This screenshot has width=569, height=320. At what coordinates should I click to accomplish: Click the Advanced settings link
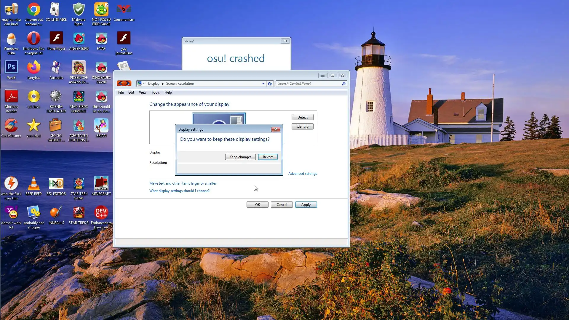(303, 174)
